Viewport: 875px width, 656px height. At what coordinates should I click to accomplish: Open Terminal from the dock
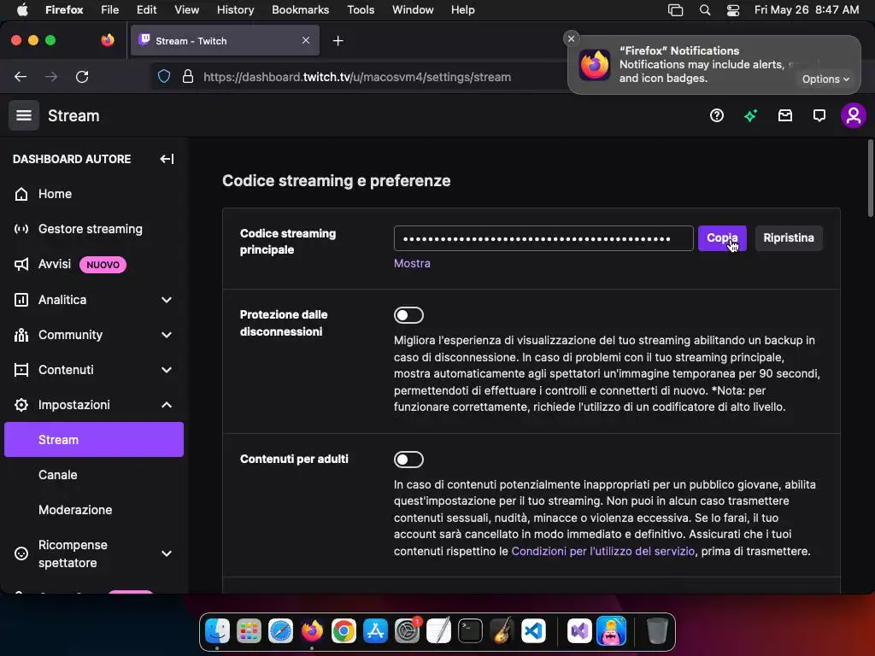click(x=471, y=631)
